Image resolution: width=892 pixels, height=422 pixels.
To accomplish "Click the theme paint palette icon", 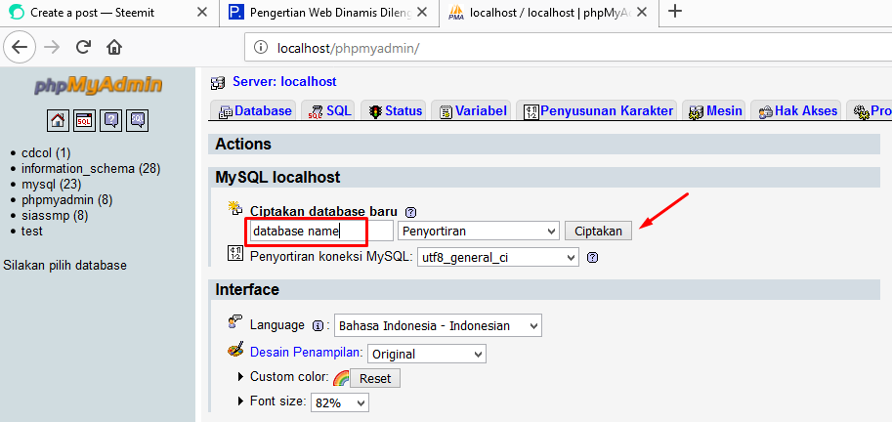I will [x=235, y=349].
